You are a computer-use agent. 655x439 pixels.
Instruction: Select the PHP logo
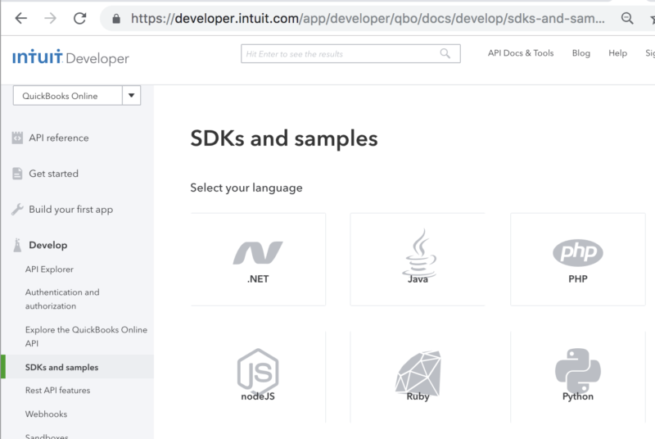pos(578,252)
